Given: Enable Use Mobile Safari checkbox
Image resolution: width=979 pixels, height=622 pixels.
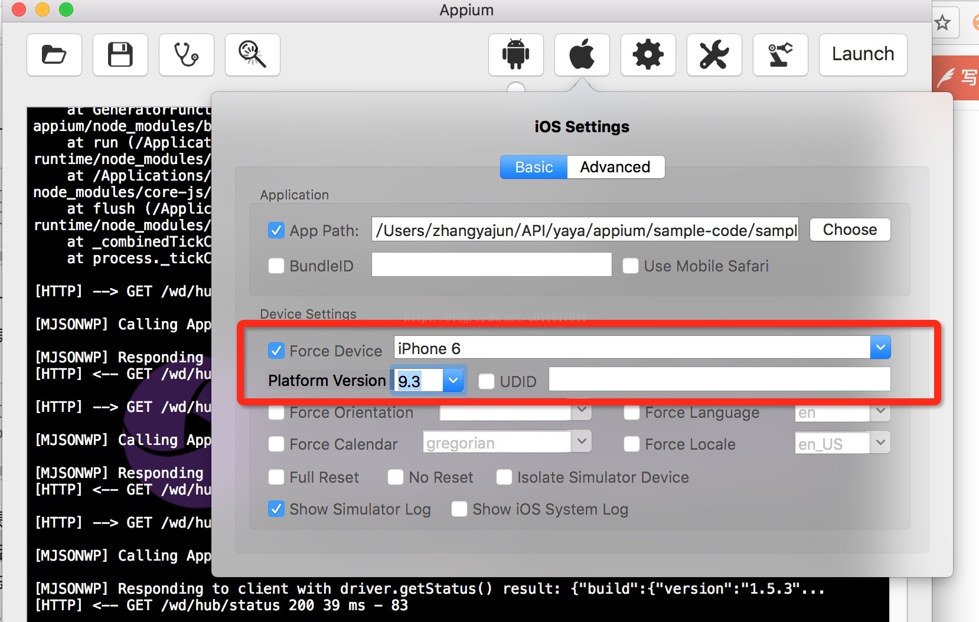Looking at the screenshot, I should 631,266.
